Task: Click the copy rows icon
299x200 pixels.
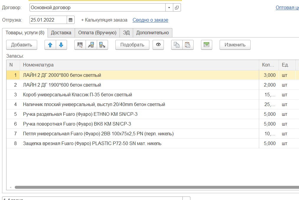Action: 177,45
